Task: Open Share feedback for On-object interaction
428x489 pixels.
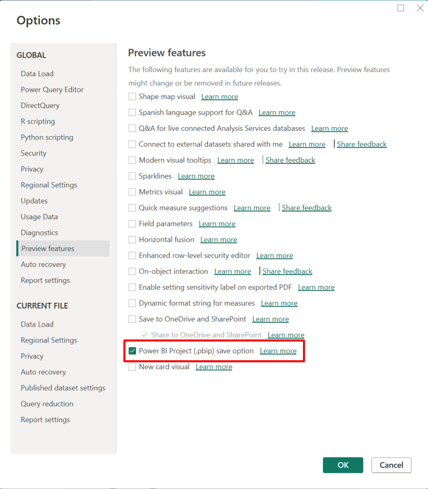Action: pyautogui.click(x=287, y=271)
